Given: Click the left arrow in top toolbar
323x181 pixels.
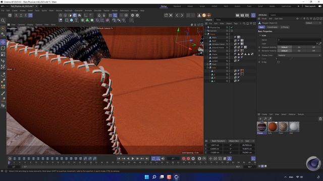Looking at the screenshot, I should coord(177,15).
